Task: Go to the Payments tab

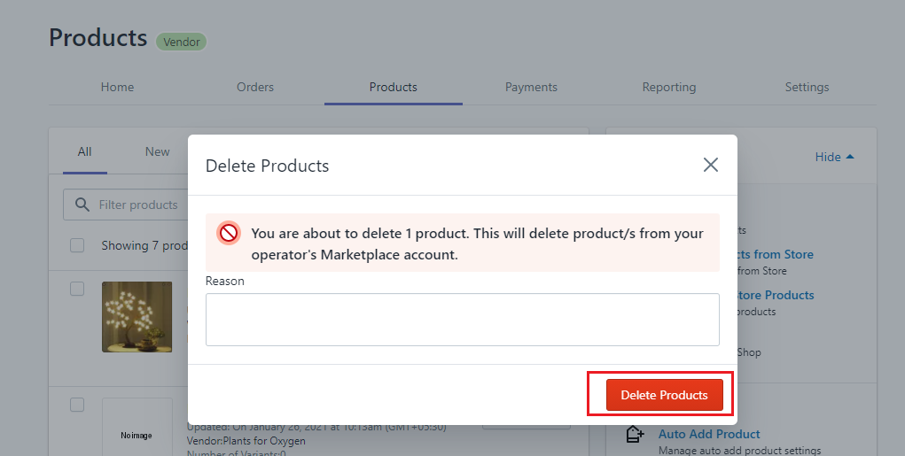Action: tap(531, 87)
